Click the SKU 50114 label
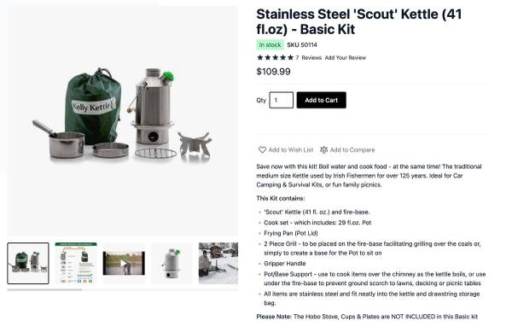The image size is (512, 332). pyautogui.click(x=302, y=44)
